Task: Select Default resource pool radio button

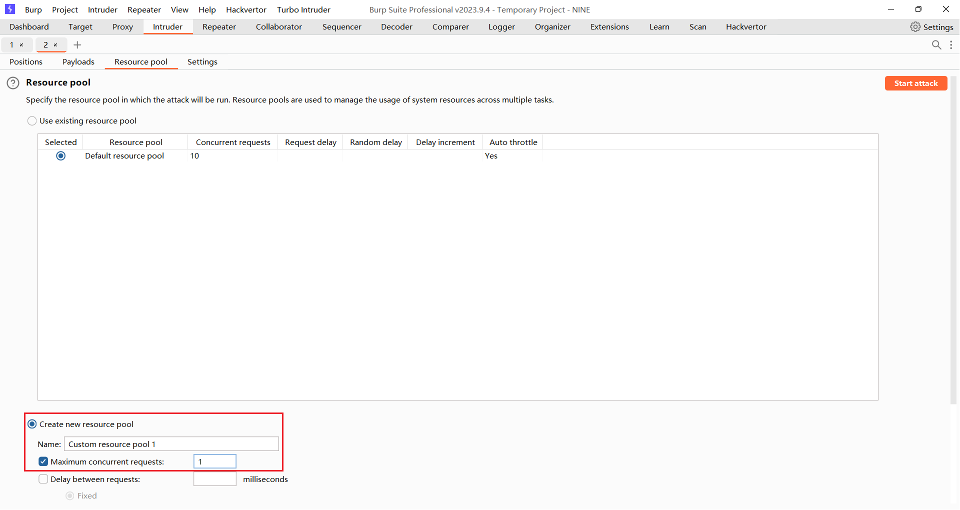Action: click(61, 156)
